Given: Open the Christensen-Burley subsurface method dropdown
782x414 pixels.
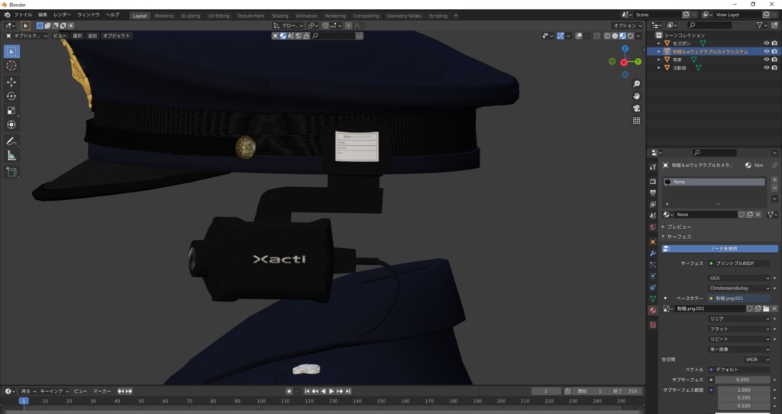Looking at the screenshot, I should click(738, 288).
